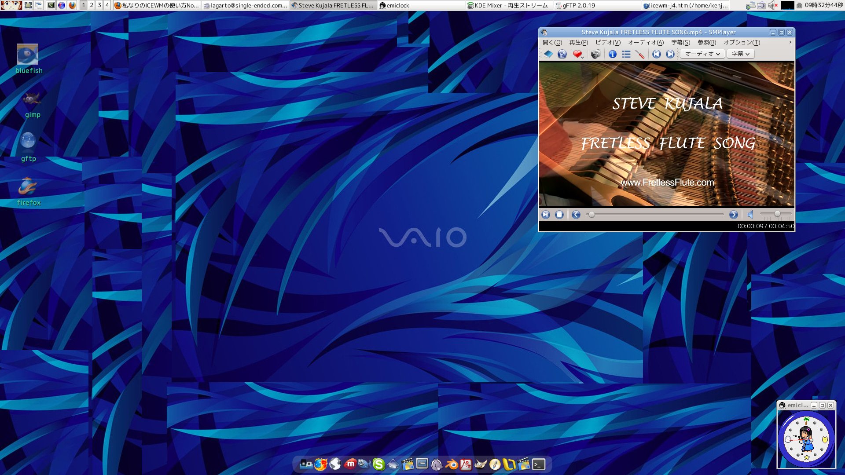Open SMPlayer preferences with the wrench icon
845x475 pixels.
pyautogui.click(x=640, y=54)
